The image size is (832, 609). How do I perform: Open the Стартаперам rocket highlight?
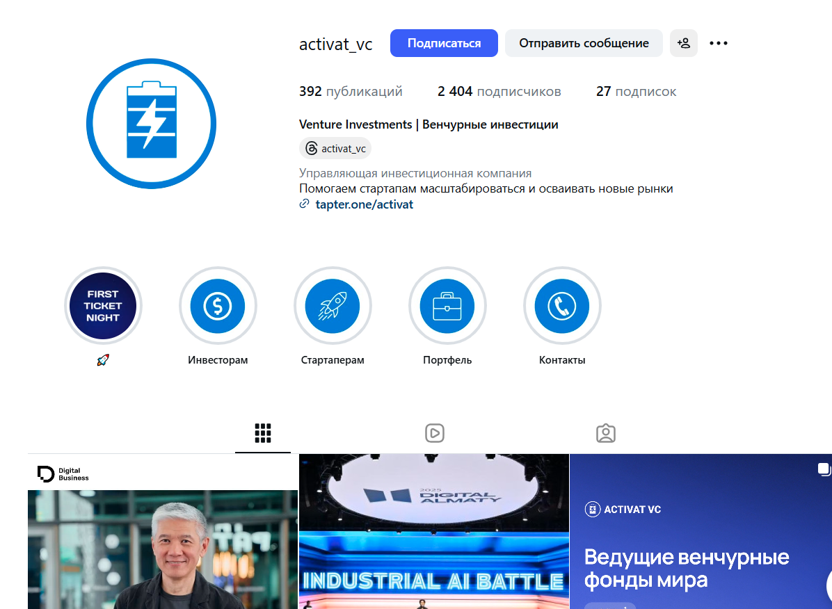point(333,306)
